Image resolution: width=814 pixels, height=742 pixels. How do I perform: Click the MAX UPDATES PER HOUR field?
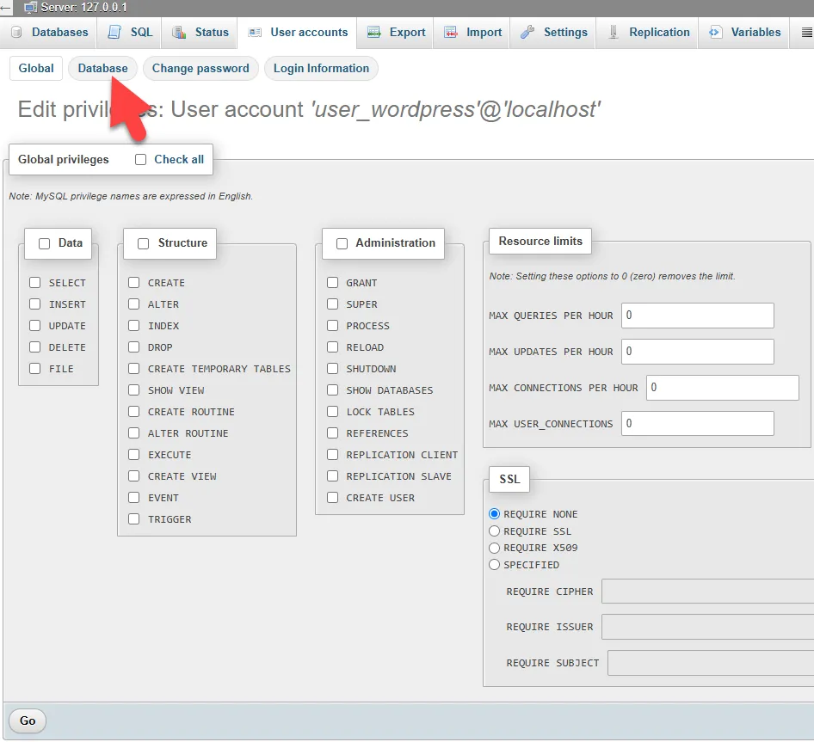[697, 352]
